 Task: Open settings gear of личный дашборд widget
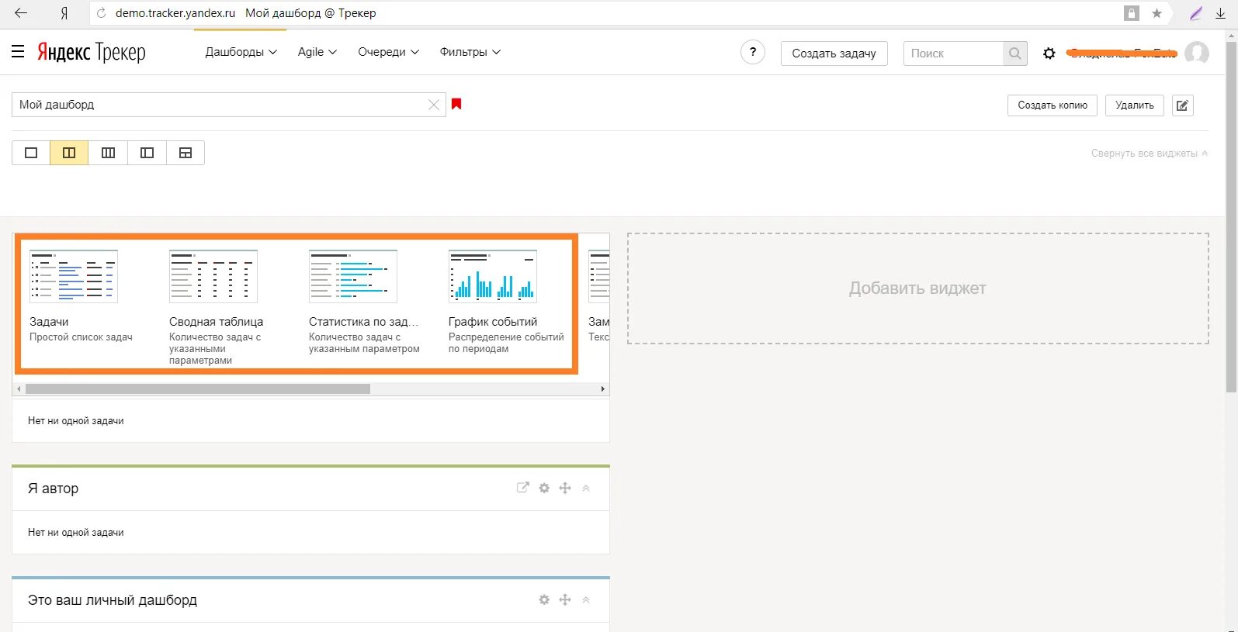point(544,599)
